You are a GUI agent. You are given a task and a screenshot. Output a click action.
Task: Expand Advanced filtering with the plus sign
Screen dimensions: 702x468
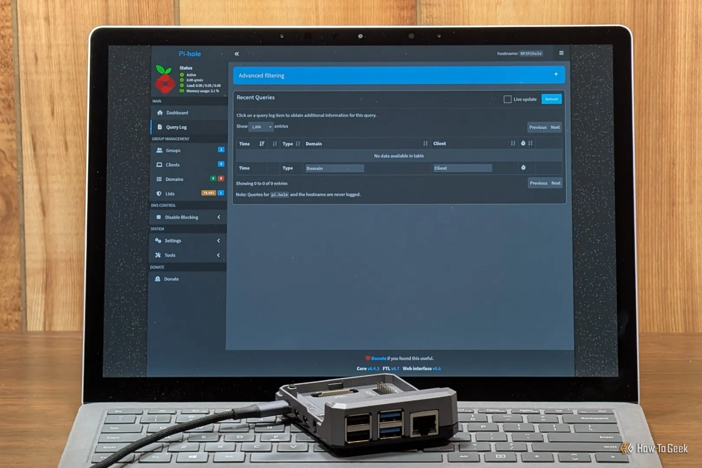[556, 74]
